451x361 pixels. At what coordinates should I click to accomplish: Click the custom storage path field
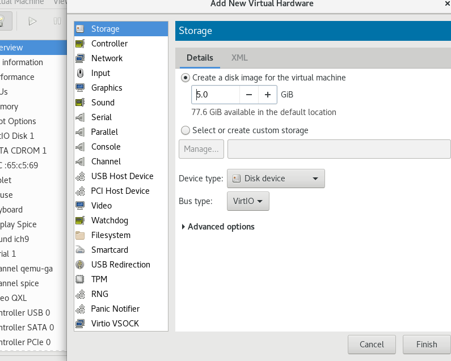click(x=339, y=149)
